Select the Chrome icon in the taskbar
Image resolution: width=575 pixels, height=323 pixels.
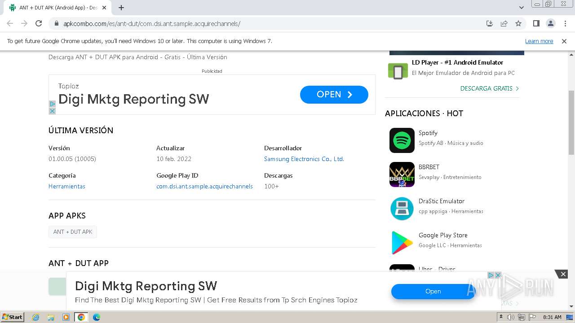coord(81,317)
